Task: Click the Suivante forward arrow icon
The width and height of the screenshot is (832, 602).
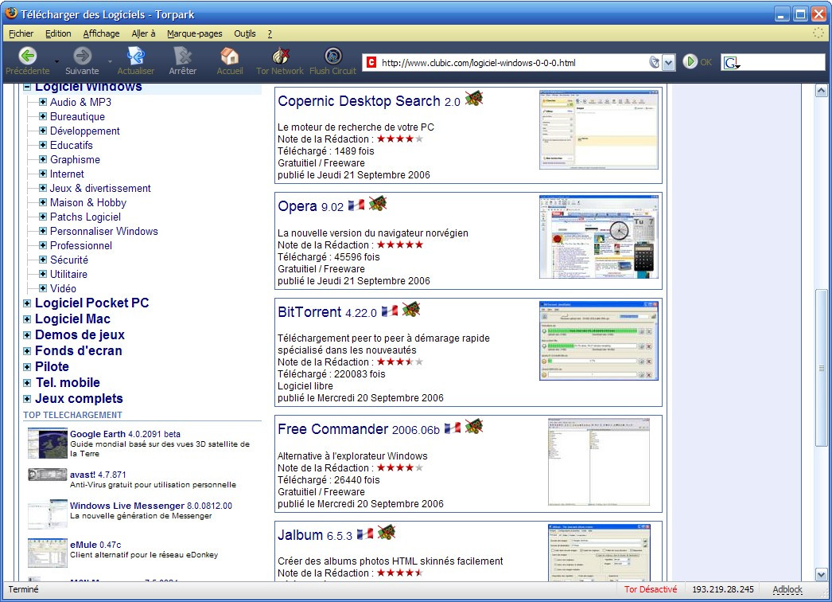Action: pos(82,56)
